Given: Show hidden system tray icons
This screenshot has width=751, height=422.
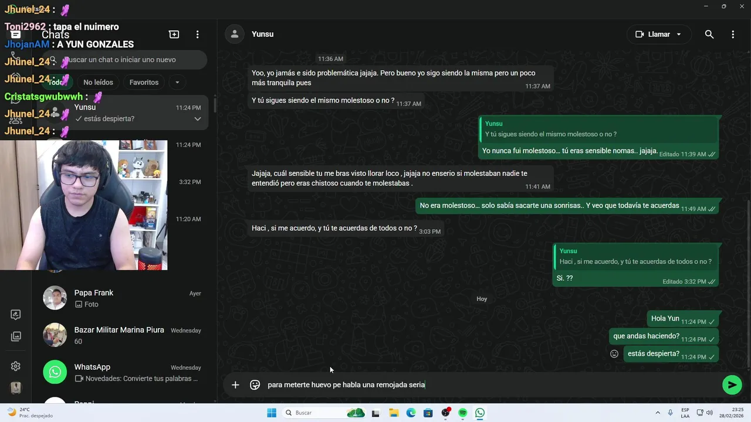Looking at the screenshot, I should tap(657, 413).
